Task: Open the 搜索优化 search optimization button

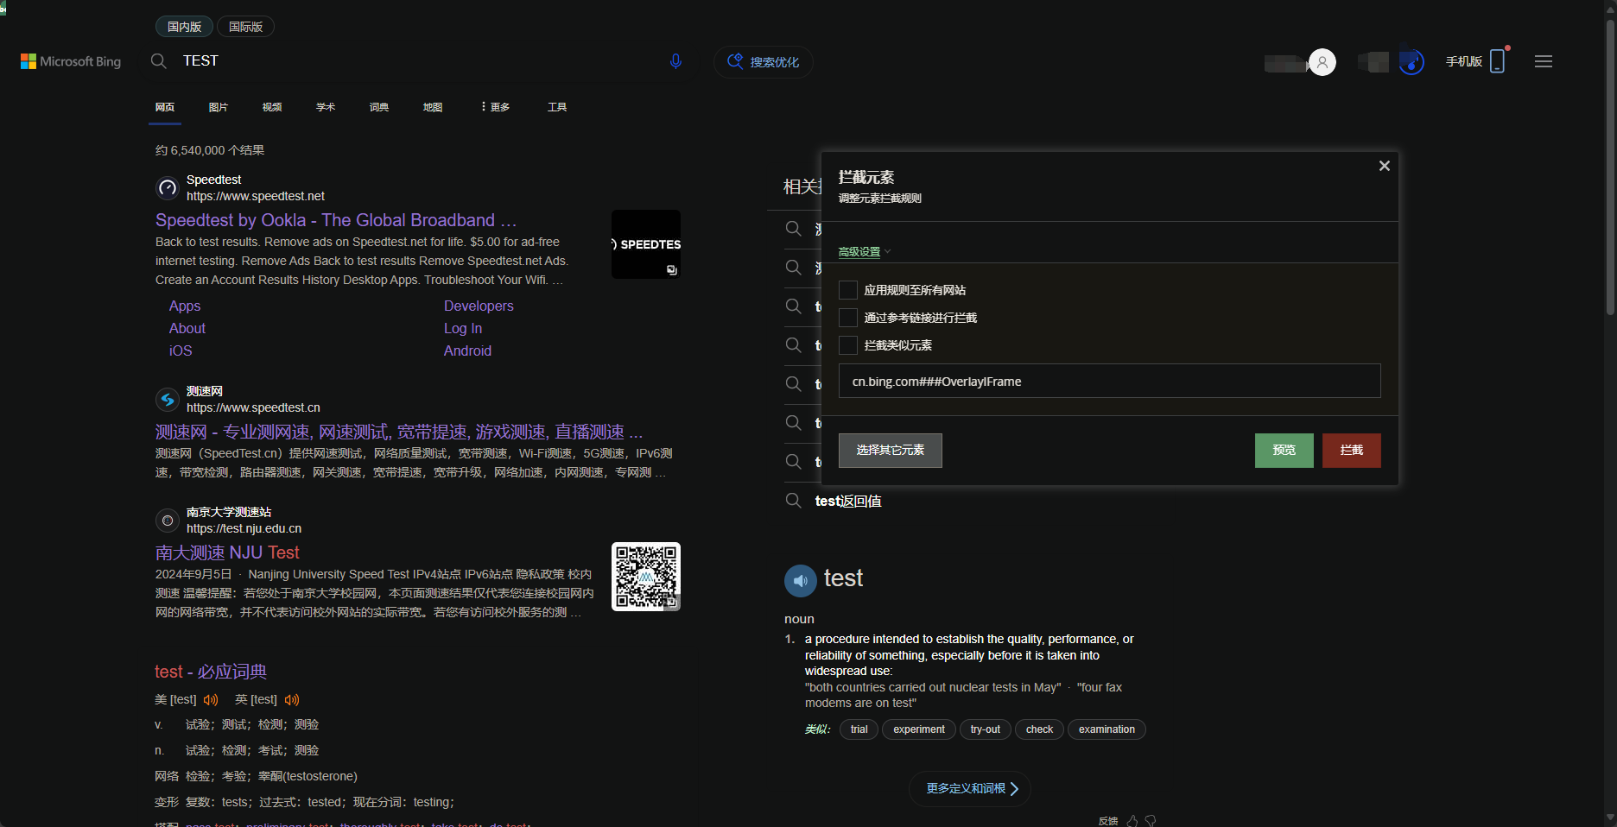Action: [764, 62]
